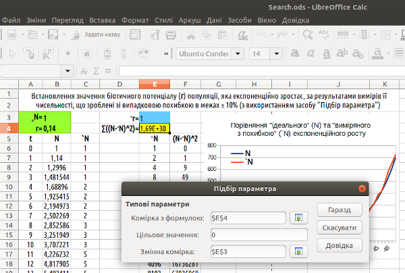Click cell with value 1,2996
The image size is (405, 273).
[x=57, y=168]
